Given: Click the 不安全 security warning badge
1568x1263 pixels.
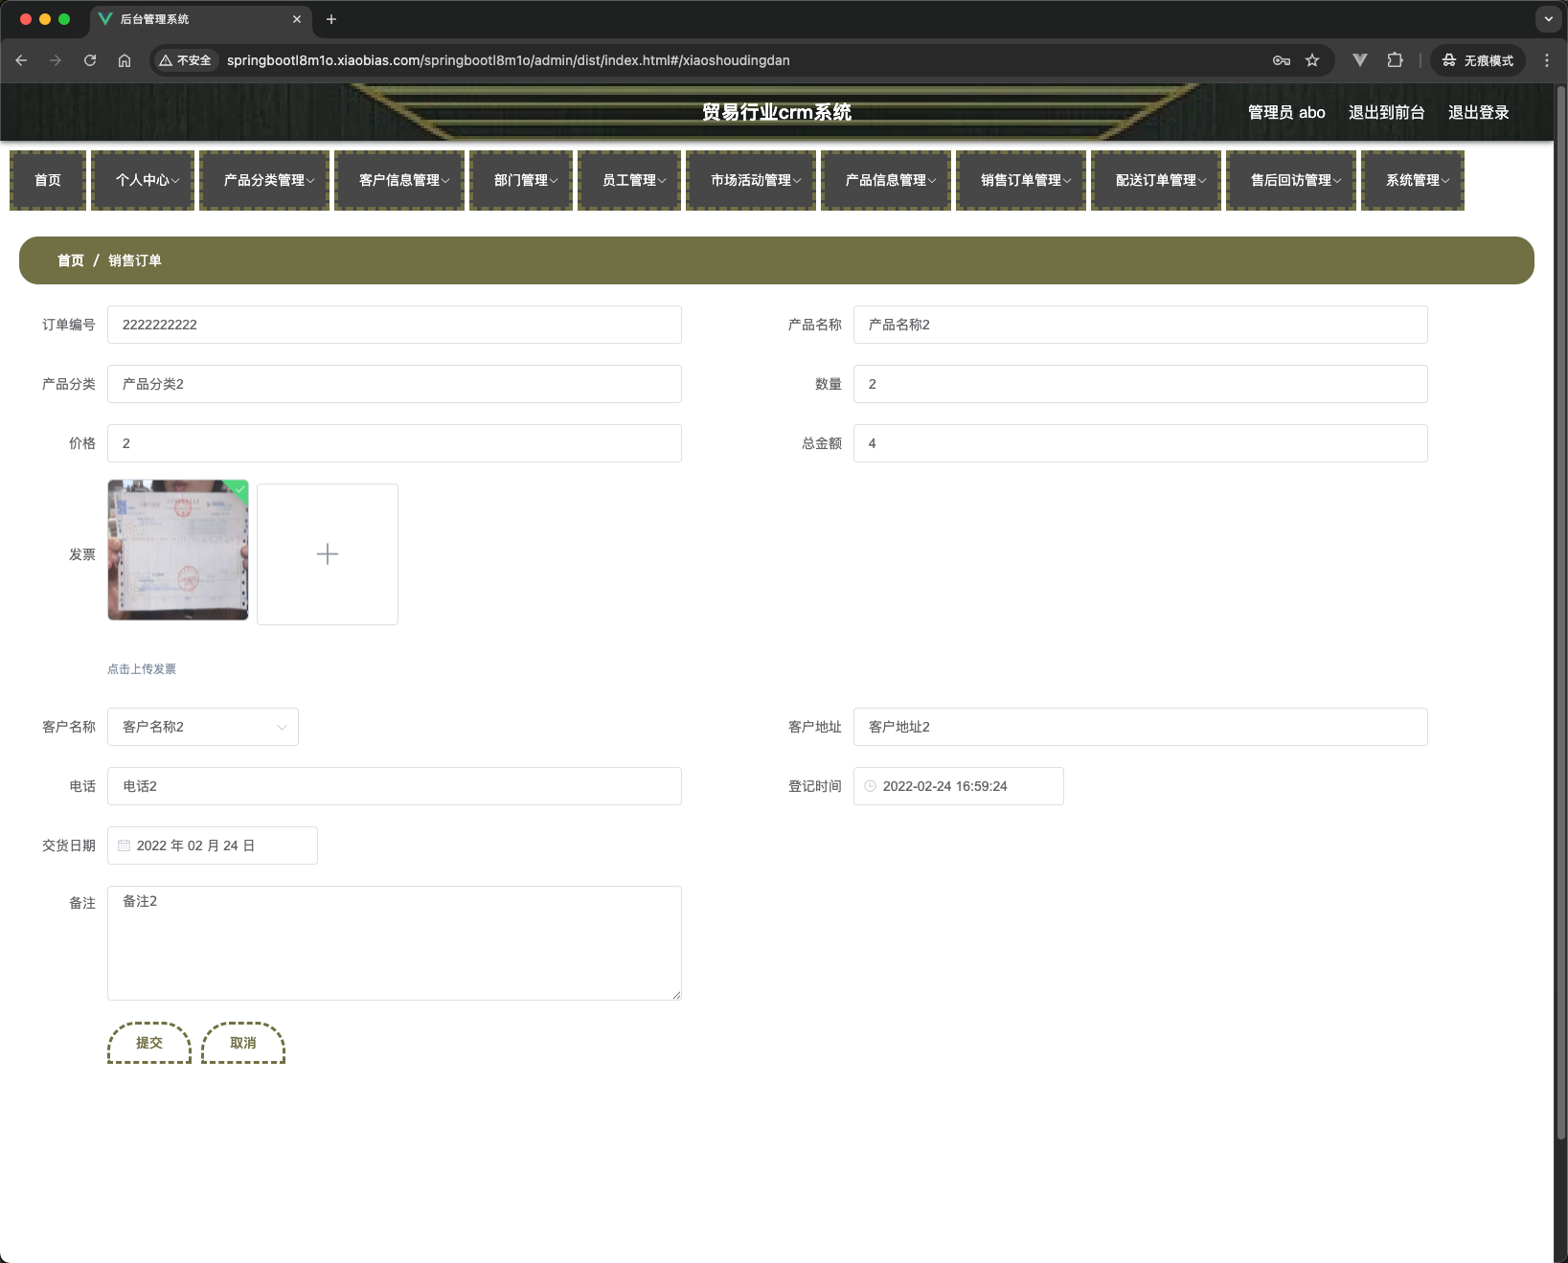Looking at the screenshot, I should coord(186,60).
